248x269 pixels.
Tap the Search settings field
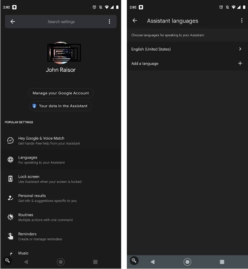click(61, 22)
